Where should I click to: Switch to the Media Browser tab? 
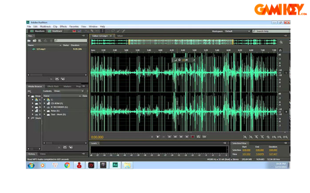tap(35, 86)
